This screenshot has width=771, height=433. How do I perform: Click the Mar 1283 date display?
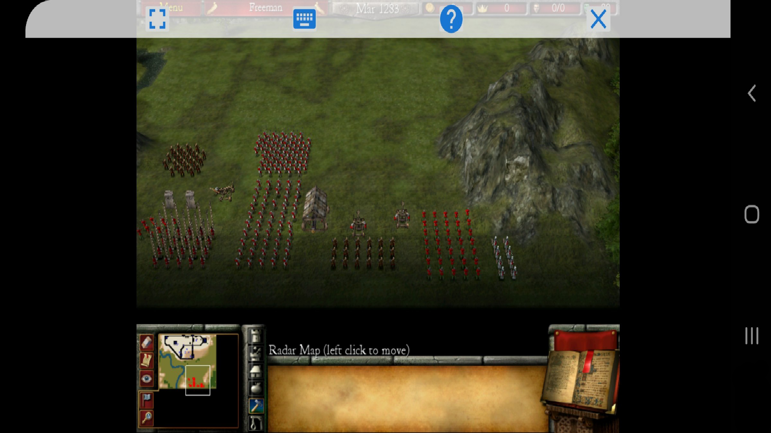coord(377,8)
